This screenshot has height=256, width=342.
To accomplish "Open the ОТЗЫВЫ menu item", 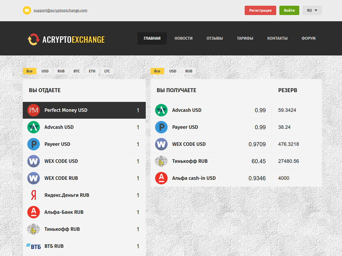I will tap(215, 38).
